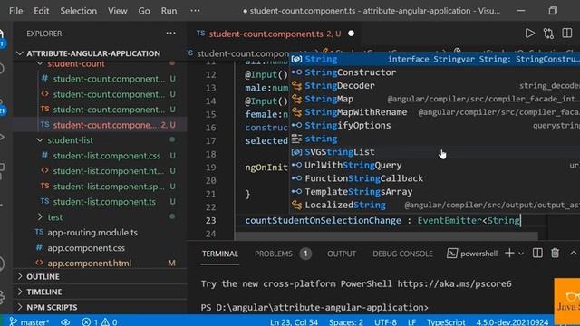Image resolution: width=580 pixels, height=326 pixels.
Task: Open Explorer panel more actions ellipsis
Action: click(171, 34)
